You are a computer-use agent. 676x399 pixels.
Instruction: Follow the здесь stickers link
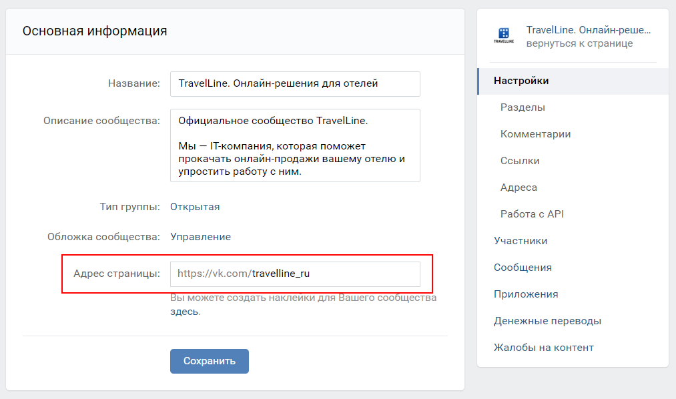tap(184, 312)
